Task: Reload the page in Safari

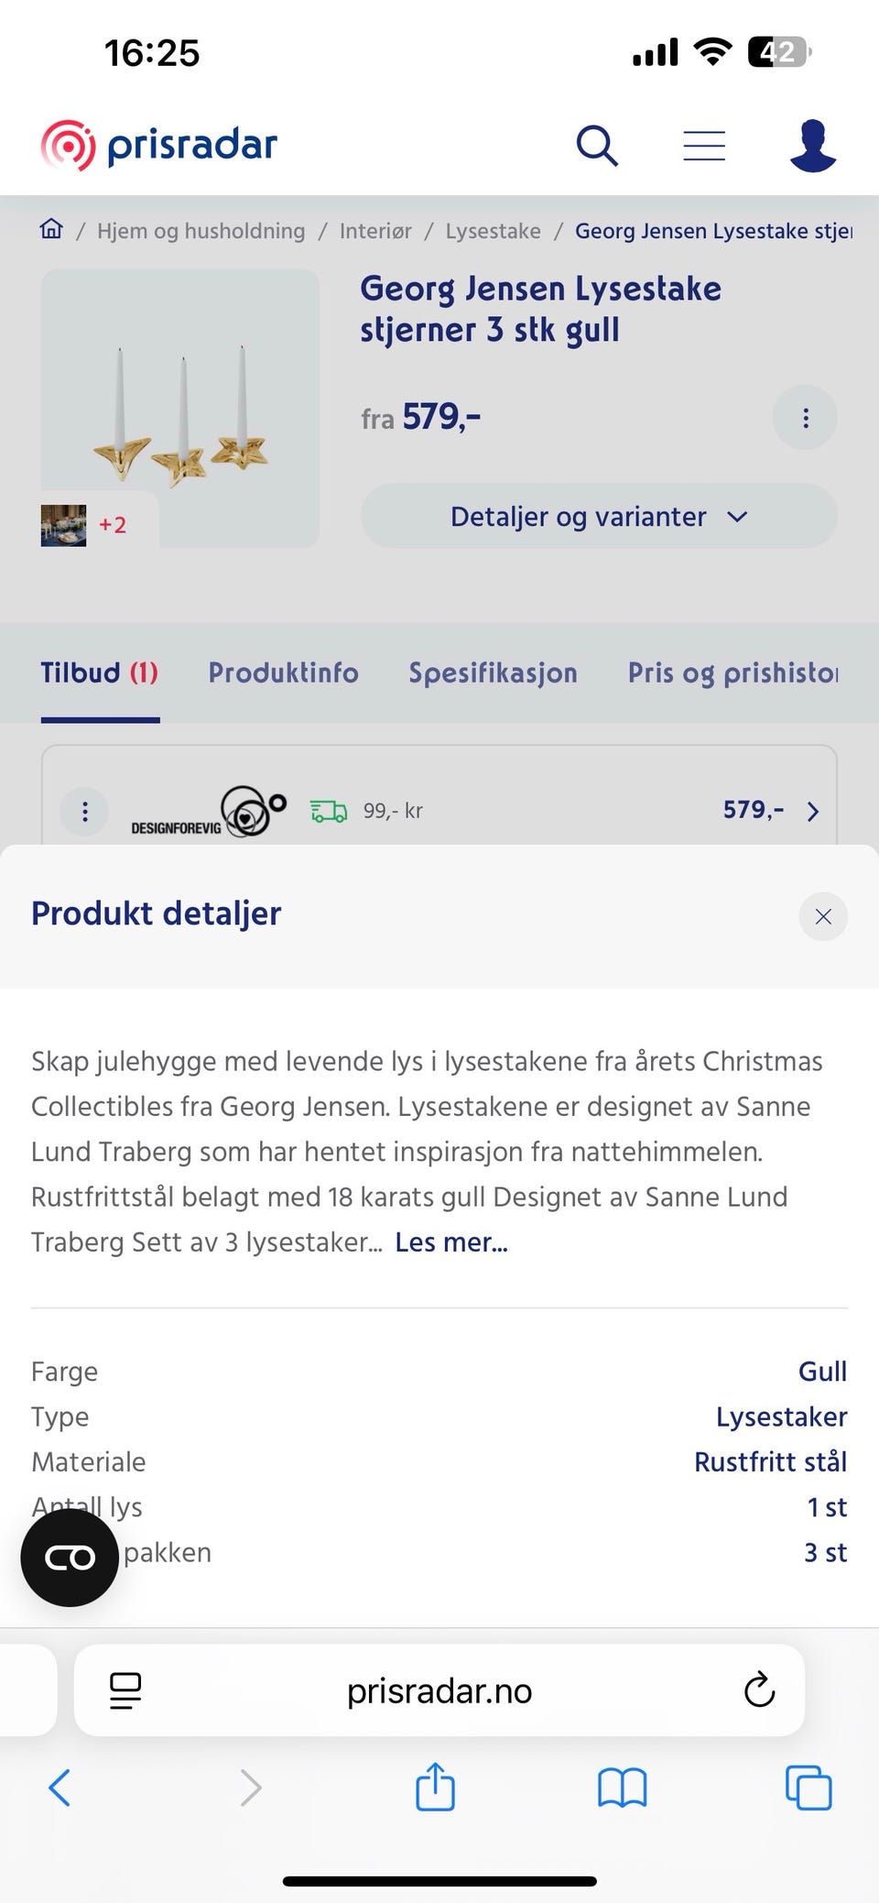Action: coord(759,1690)
